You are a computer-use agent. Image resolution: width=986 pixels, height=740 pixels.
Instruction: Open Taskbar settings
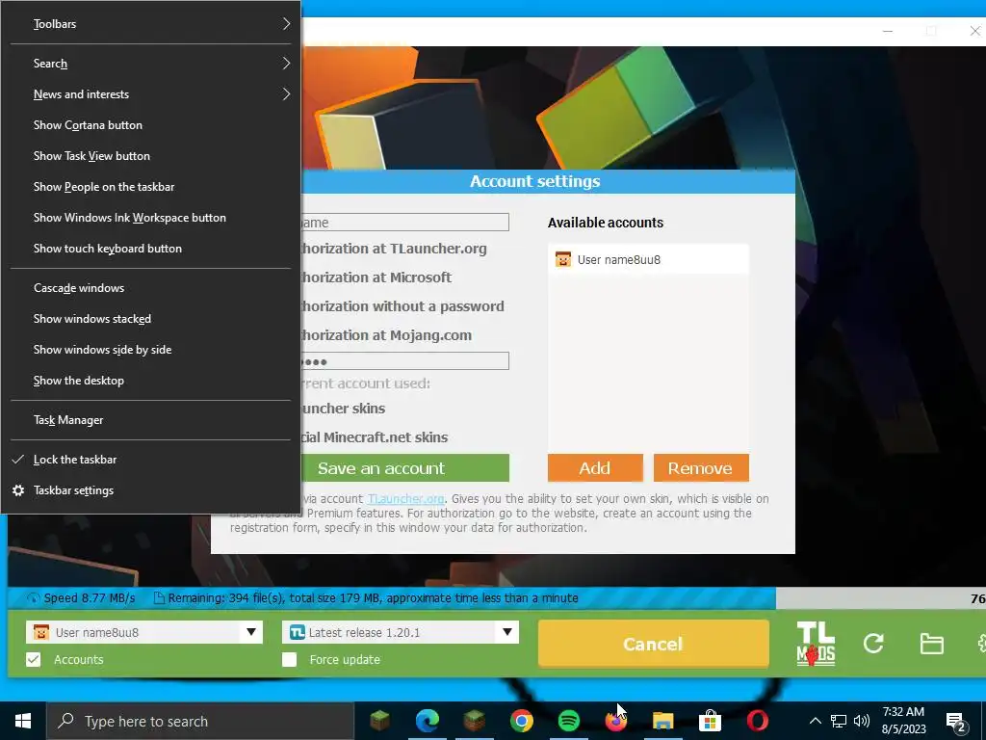[151, 490]
